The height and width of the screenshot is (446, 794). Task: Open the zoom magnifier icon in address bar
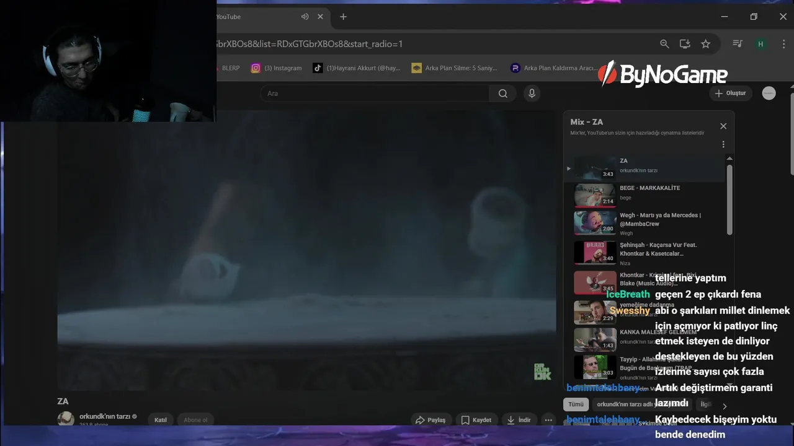click(x=664, y=44)
